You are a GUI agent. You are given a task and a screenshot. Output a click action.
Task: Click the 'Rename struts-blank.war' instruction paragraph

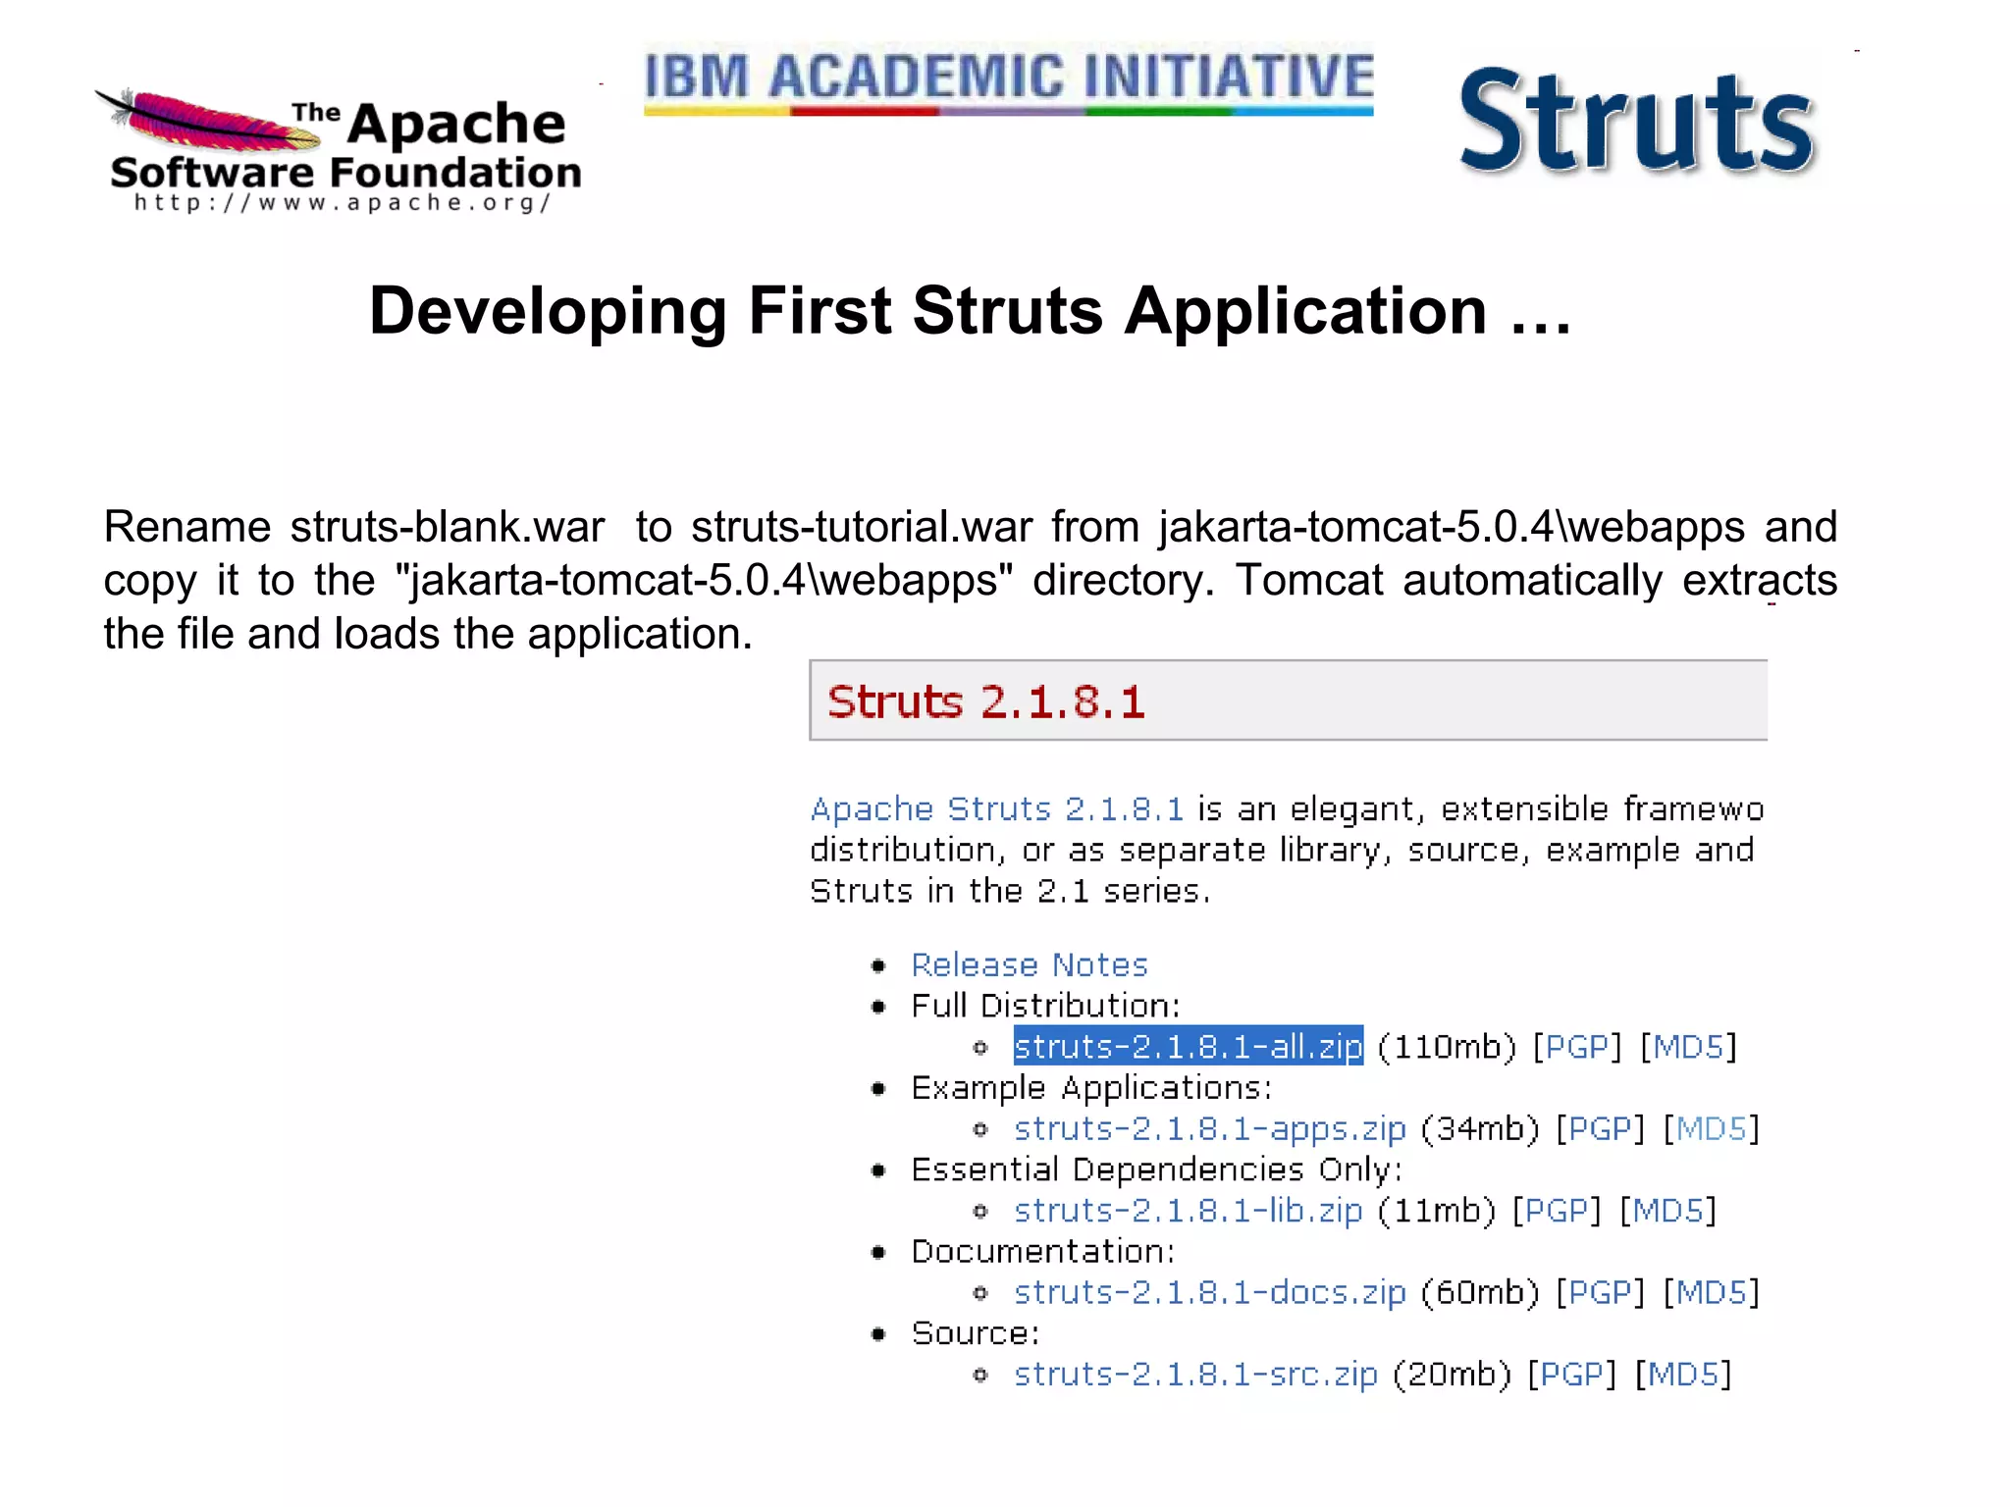tap(970, 580)
